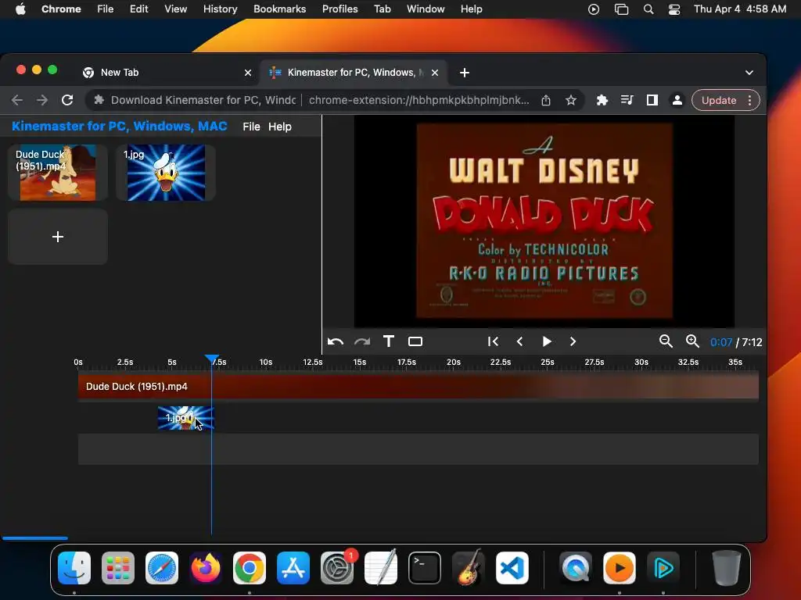Click the address bar URL

tap(419, 100)
